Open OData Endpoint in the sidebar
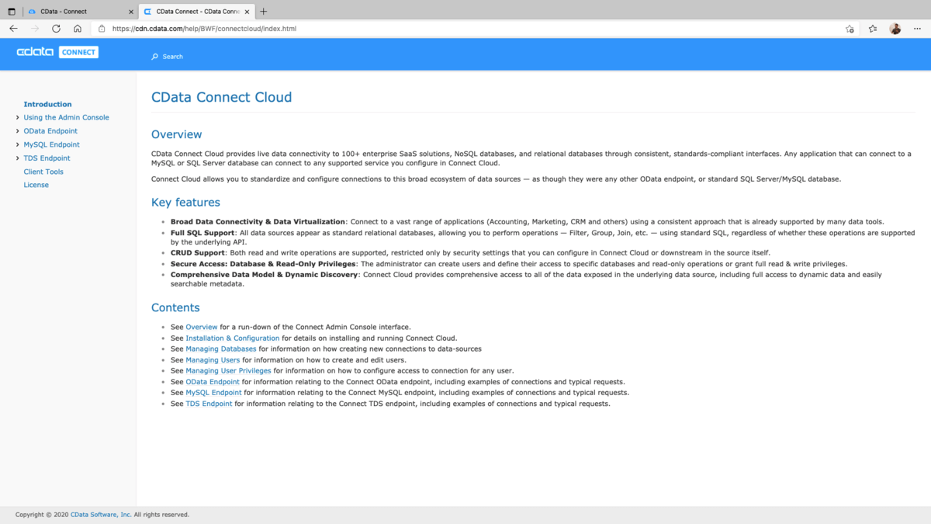 (x=50, y=131)
